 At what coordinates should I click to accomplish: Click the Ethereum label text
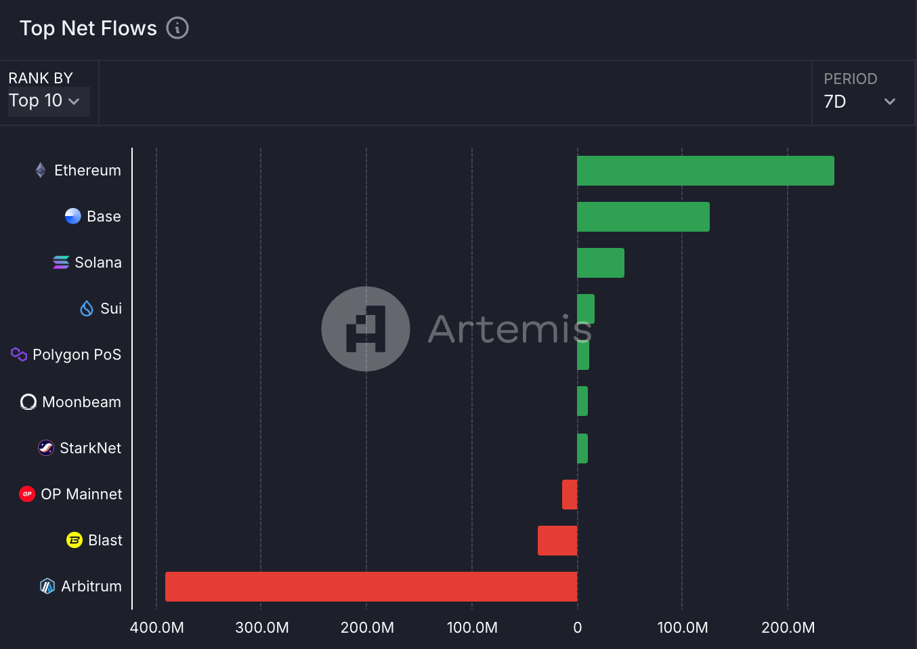click(87, 170)
